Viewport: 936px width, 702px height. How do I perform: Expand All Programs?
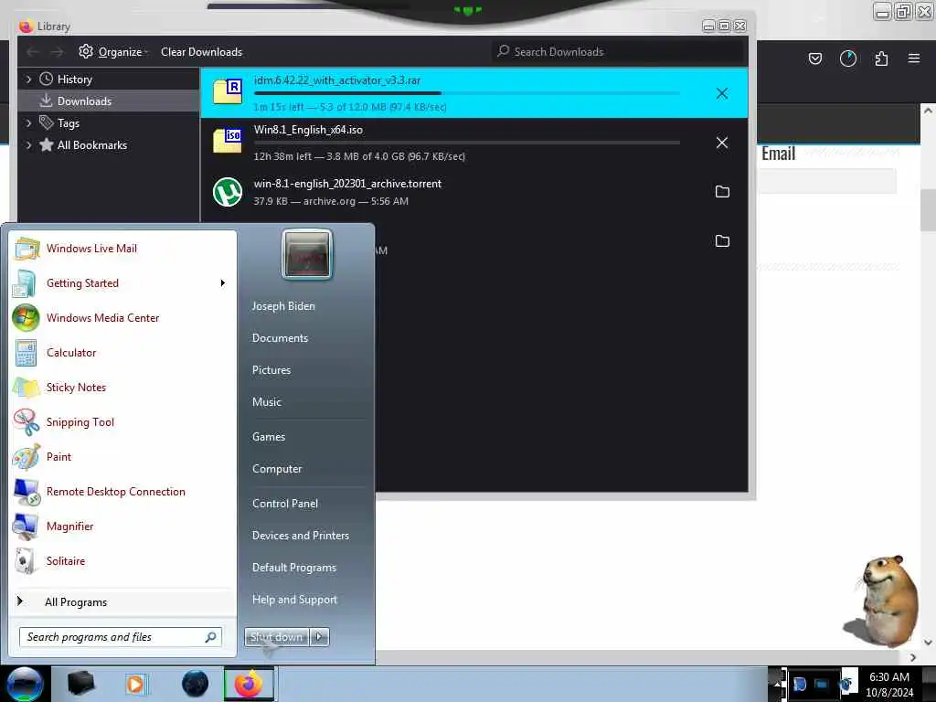122,601
